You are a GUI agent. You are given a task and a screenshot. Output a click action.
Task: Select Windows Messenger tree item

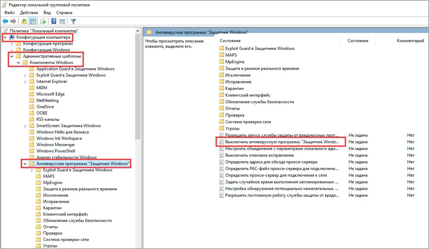55,145
